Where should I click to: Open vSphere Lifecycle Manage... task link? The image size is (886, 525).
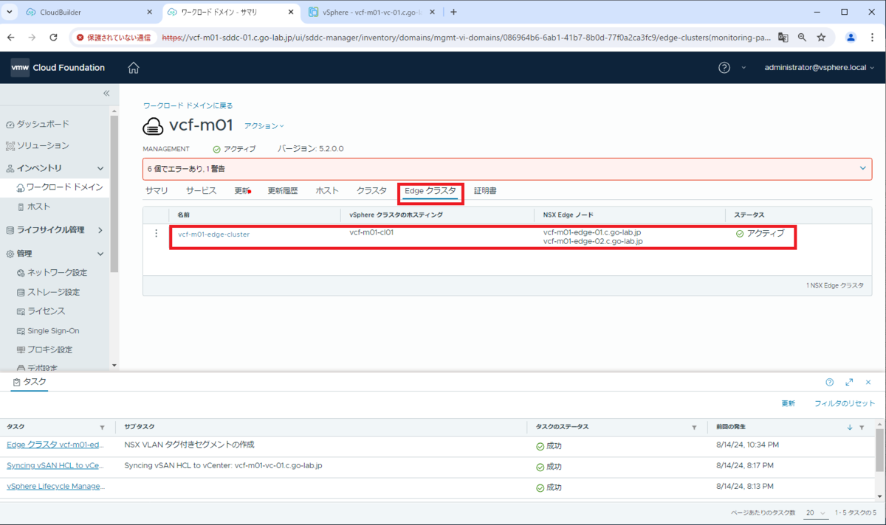(55, 487)
